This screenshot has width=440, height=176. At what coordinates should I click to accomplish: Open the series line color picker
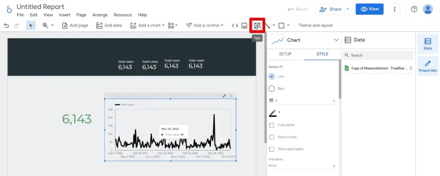click(x=274, y=113)
